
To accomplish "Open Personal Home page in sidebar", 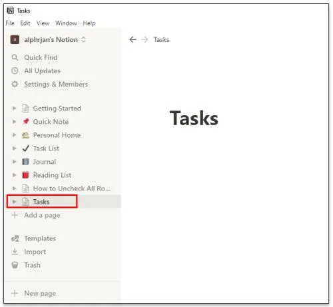I will coord(57,135).
